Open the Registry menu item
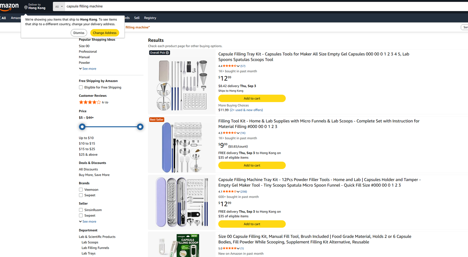 pyautogui.click(x=150, y=18)
